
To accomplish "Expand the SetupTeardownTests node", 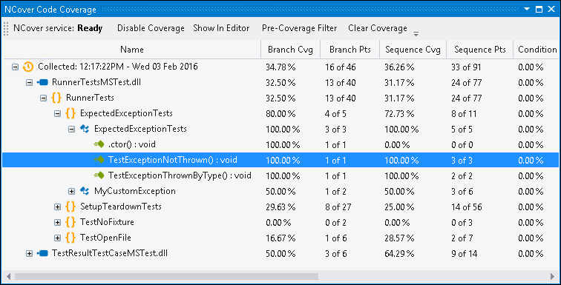I will pos(57,207).
